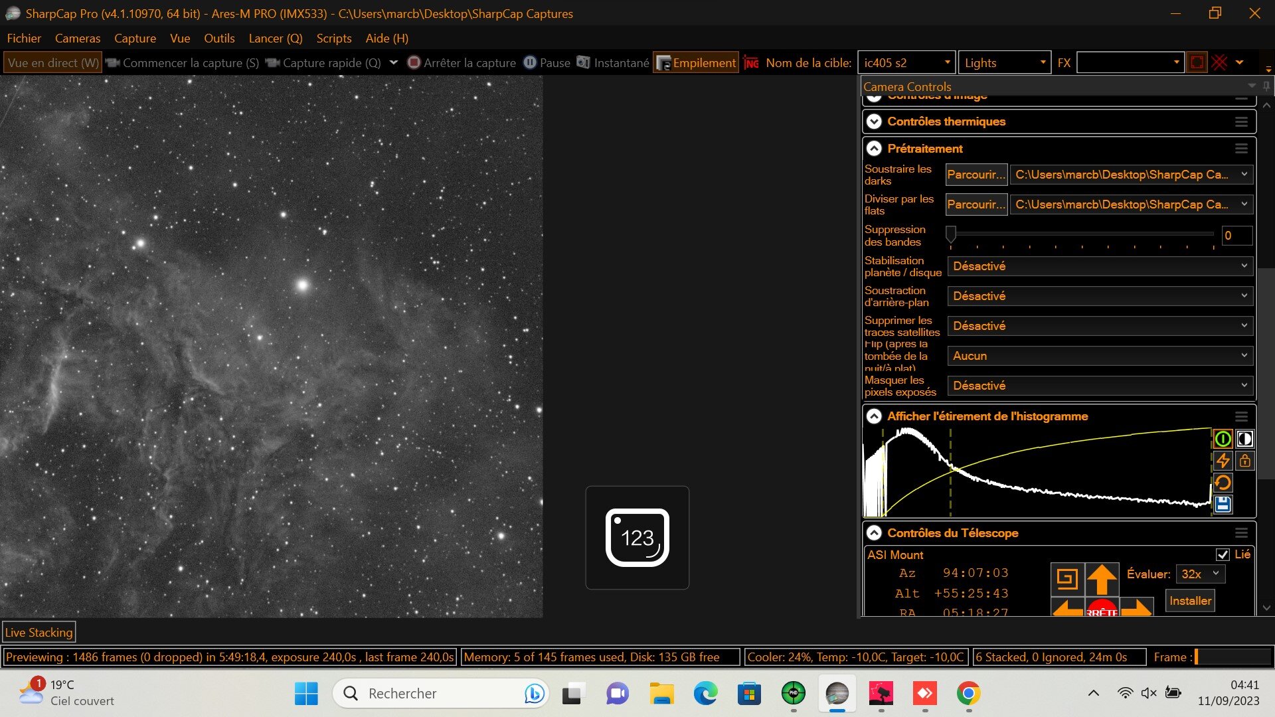The height and width of the screenshot is (717, 1275).
Task: Move telescope up with orange up arrow
Action: coord(1102,579)
